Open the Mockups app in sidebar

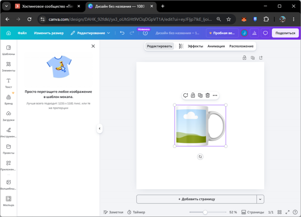click(8, 201)
